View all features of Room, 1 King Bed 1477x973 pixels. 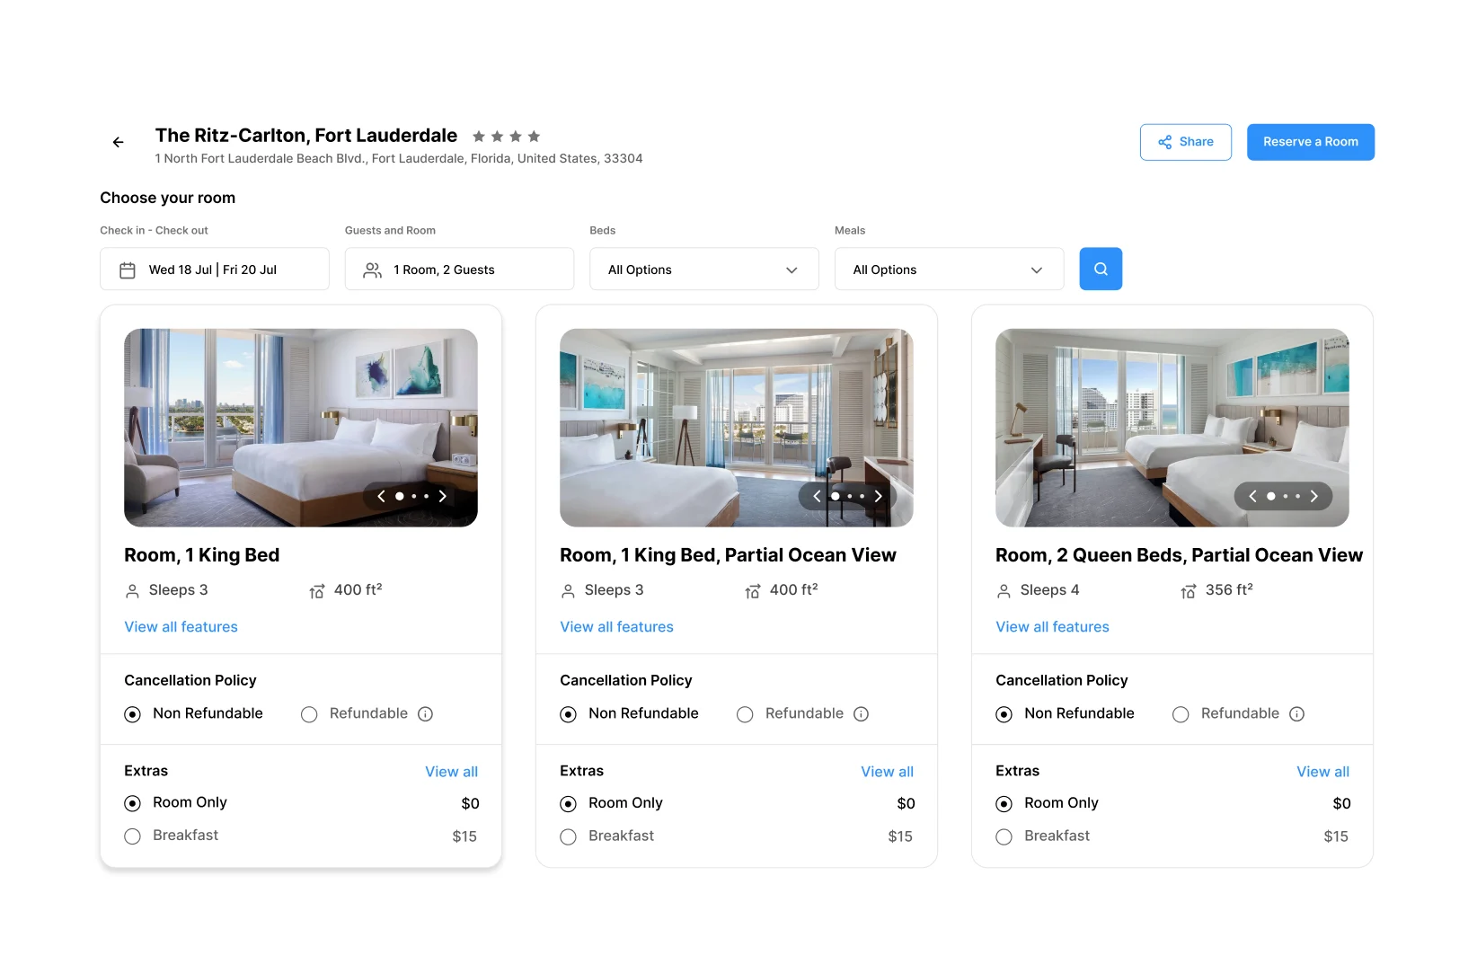[181, 627]
